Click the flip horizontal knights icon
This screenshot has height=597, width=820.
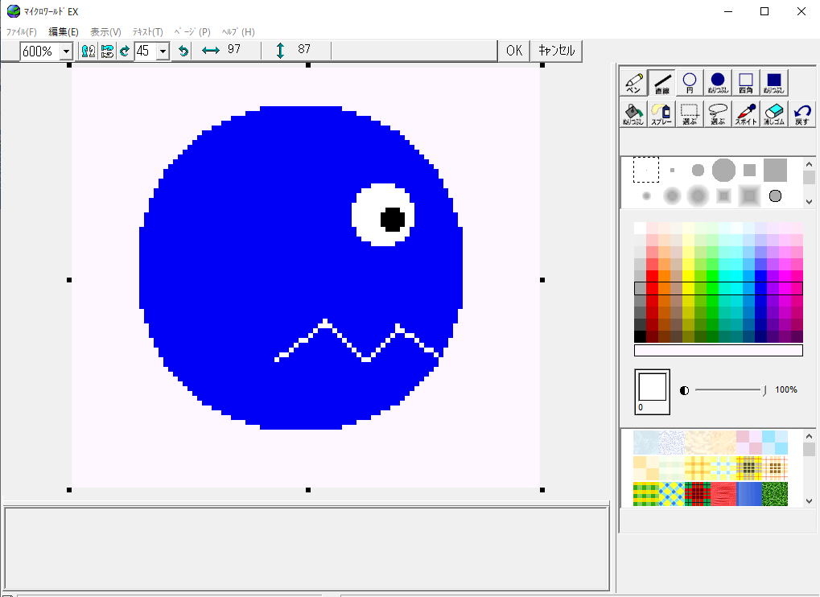coord(89,51)
